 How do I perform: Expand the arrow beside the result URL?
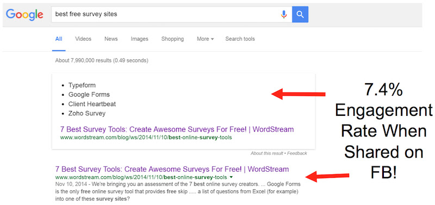tap(231, 177)
